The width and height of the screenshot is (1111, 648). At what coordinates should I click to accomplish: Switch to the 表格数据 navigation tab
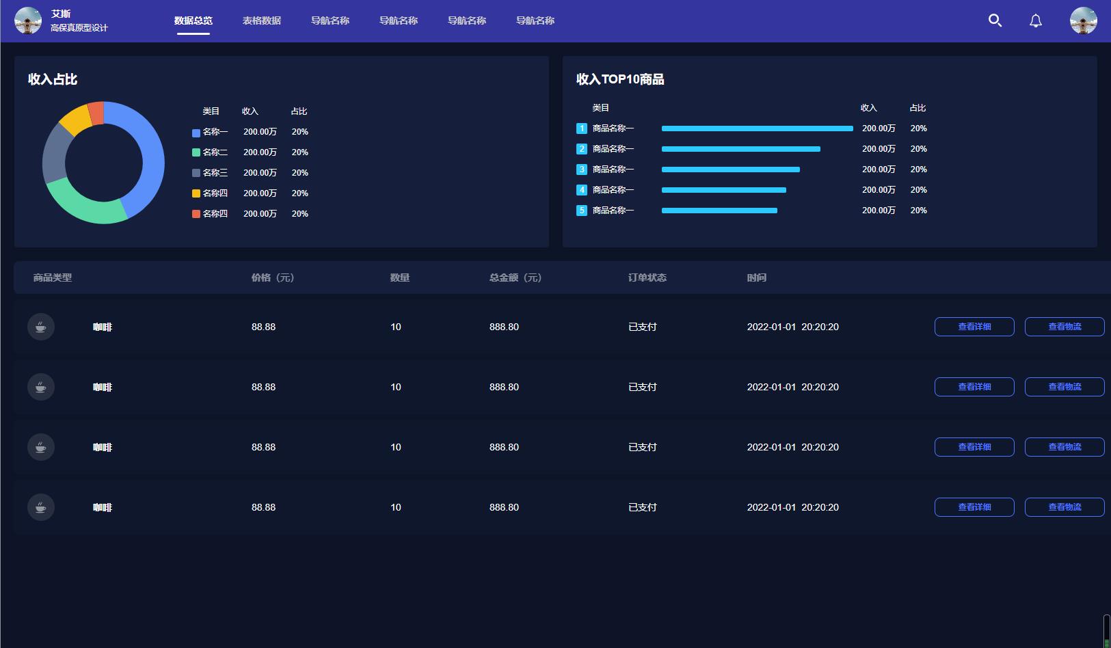tap(262, 21)
